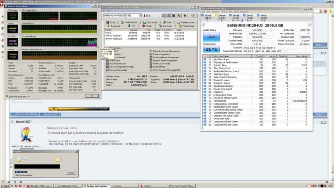Open the Function menu in CrystalDiskInfo
334x188 pixels.
(215, 12)
